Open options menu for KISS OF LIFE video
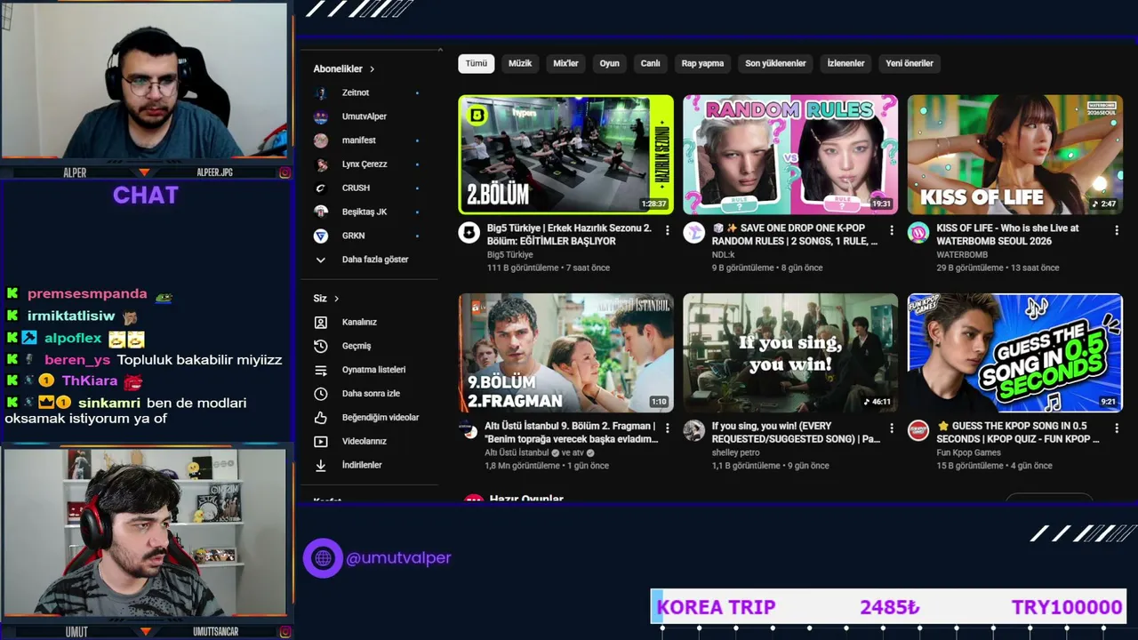 point(1117,230)
